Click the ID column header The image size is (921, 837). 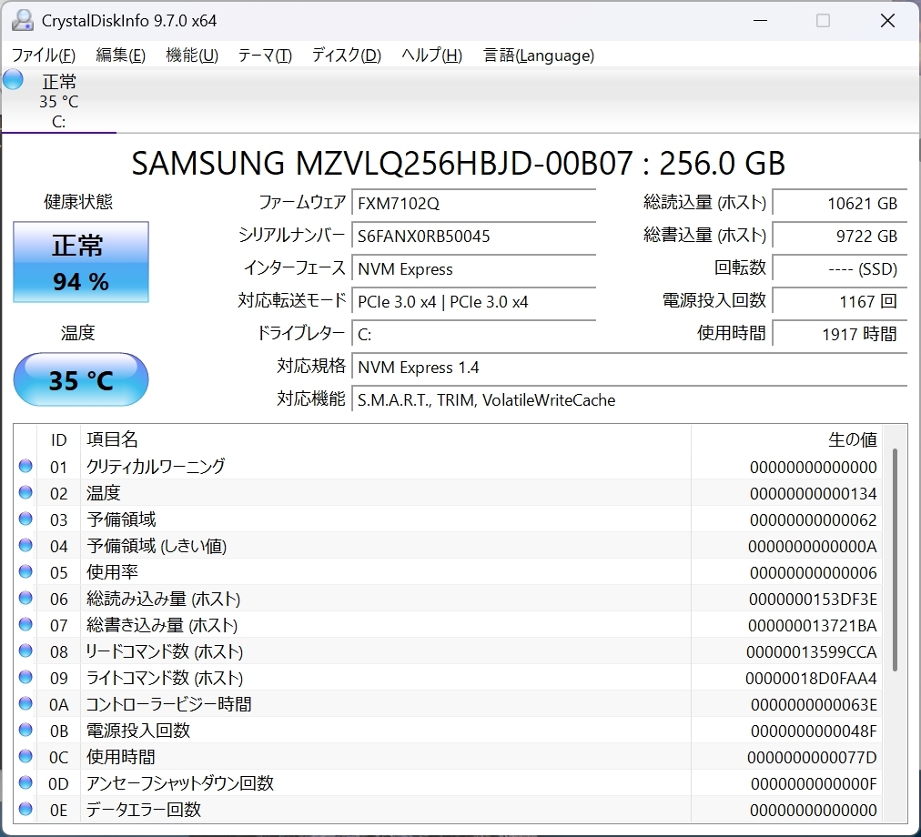(59, 439)
